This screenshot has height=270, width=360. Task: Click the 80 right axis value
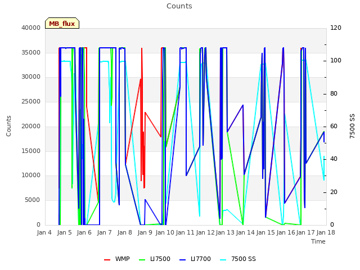tap(334, 94)
